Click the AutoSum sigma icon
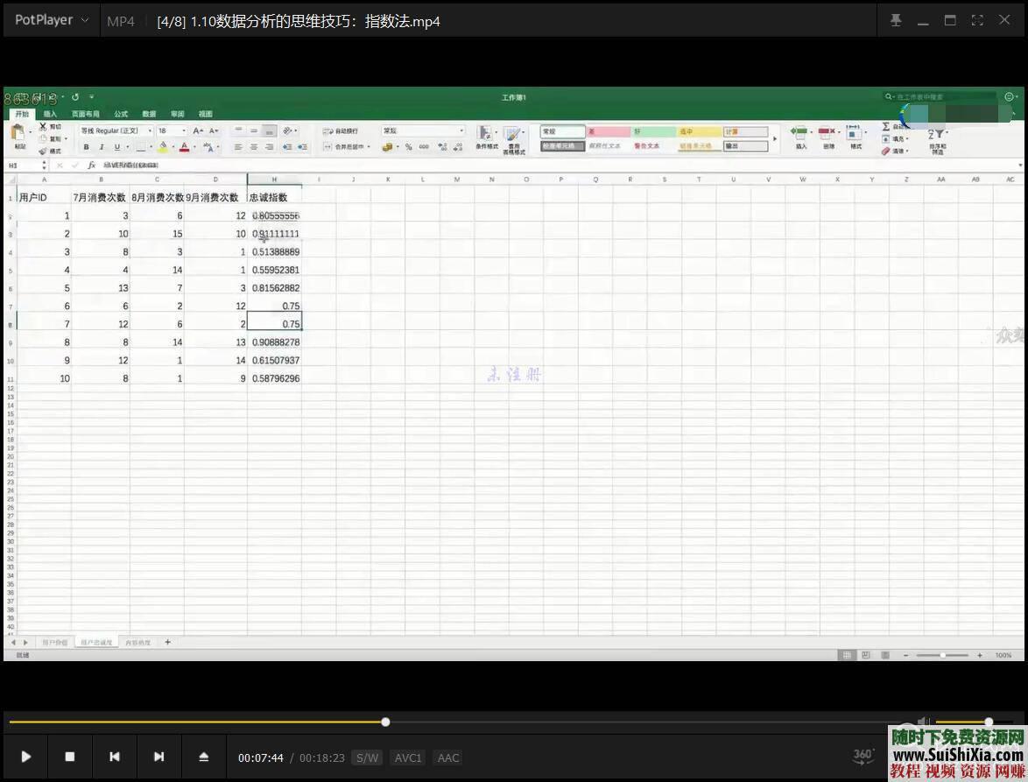The width and height of the screenshot is (1028, 782). click(885, 128)
